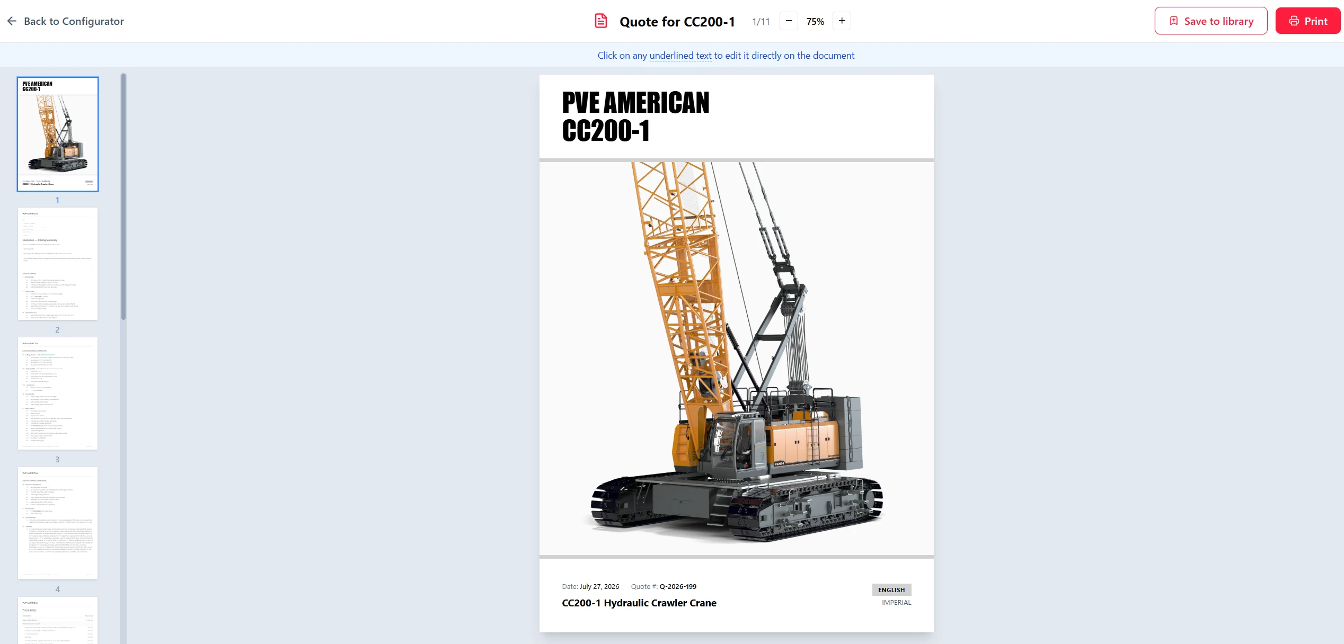Click the red document icon beside title

click(601, 21)
